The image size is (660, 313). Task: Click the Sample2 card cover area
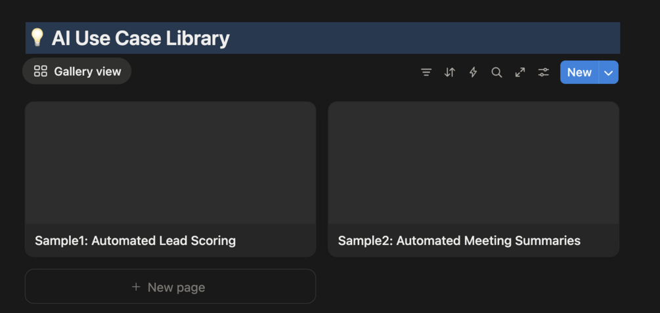click(x=473, y=162)
